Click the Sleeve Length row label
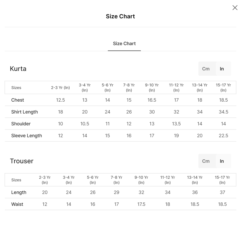This screenshot has height=236, width=243. tap(27, 136)
